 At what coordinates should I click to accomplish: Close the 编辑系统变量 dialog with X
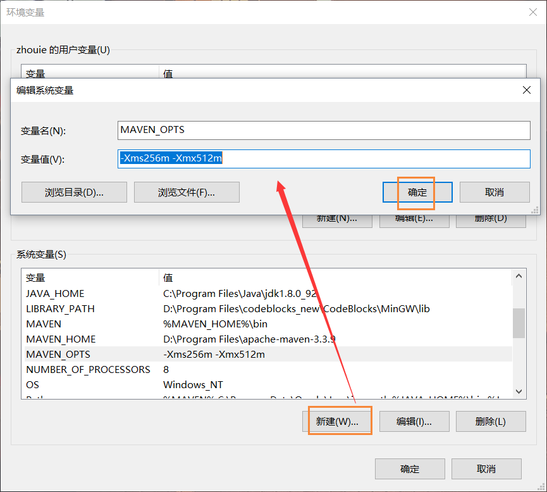pyautogui.click(x=527, y=90)
